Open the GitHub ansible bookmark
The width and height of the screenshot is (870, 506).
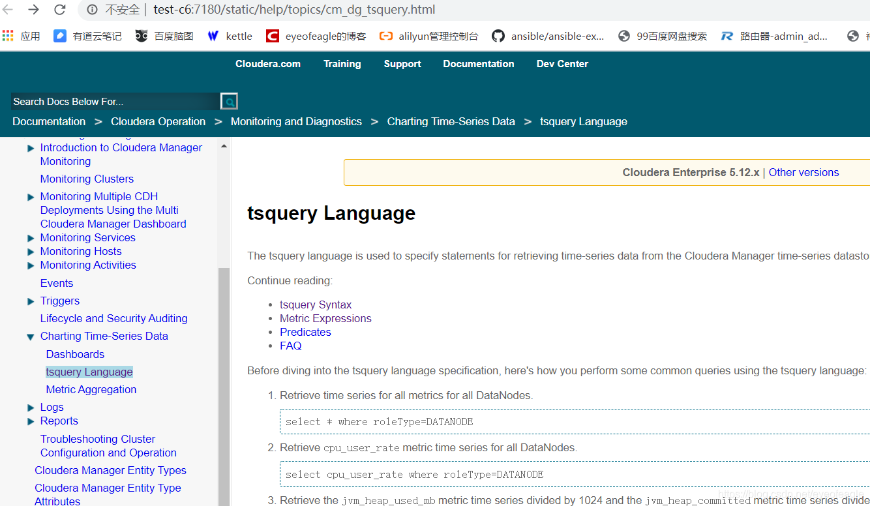tap(548, 36)
